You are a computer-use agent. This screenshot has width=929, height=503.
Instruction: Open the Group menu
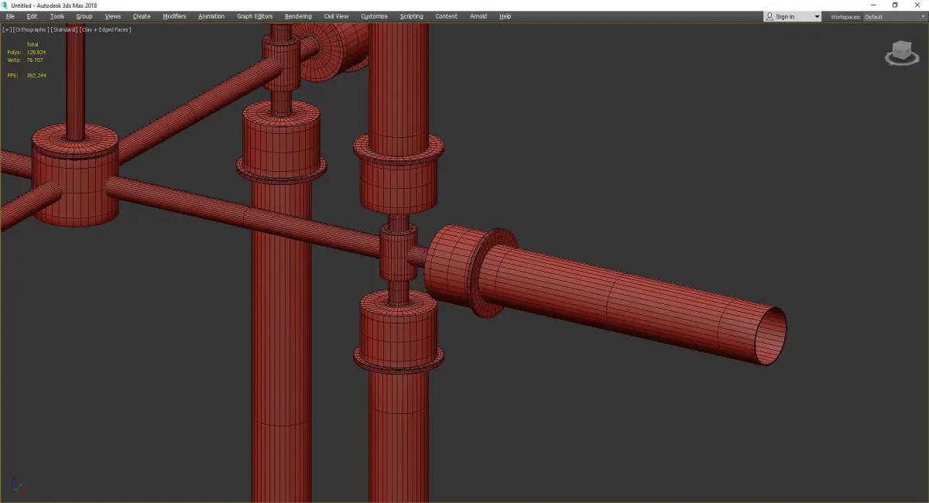tap(84, 16)
